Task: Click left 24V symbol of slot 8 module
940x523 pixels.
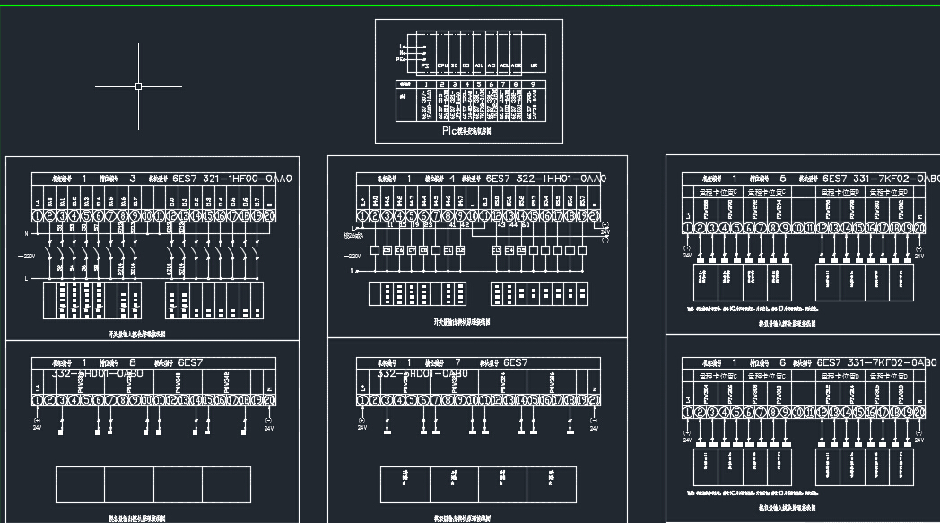Action: coord(38,421)
